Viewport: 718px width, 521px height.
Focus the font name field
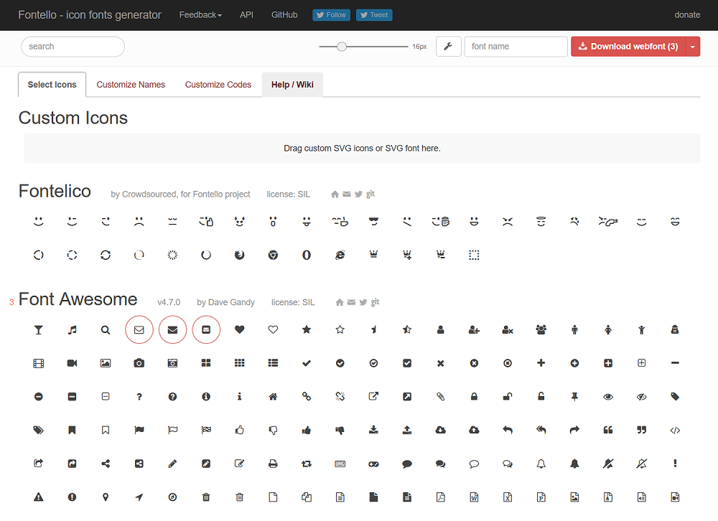pos(516,47)
